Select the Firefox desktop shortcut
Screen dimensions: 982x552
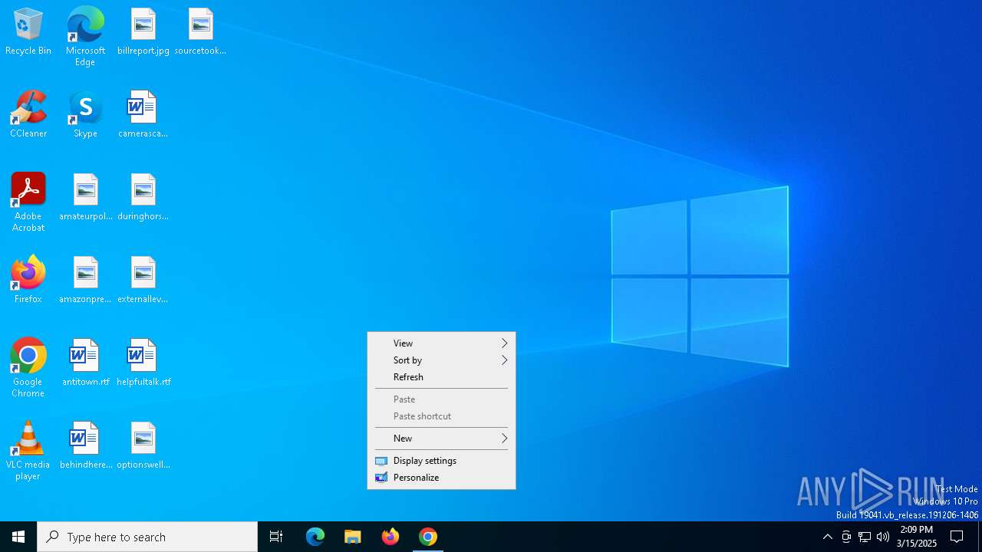coord(28,281)
